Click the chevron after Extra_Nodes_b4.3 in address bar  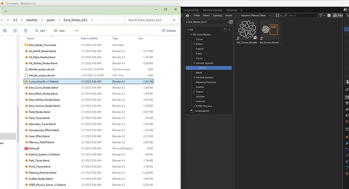click(x=92, y=20)
